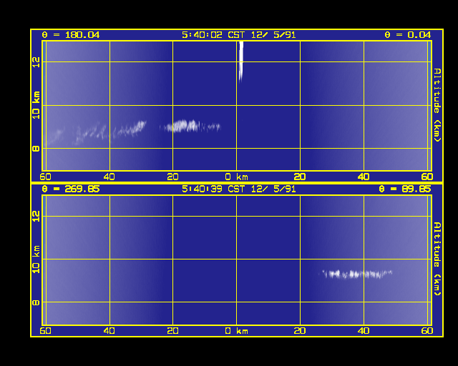Click the 0 km distance label under top panel
The image size is (458, 366).
(x=237, y=177)
